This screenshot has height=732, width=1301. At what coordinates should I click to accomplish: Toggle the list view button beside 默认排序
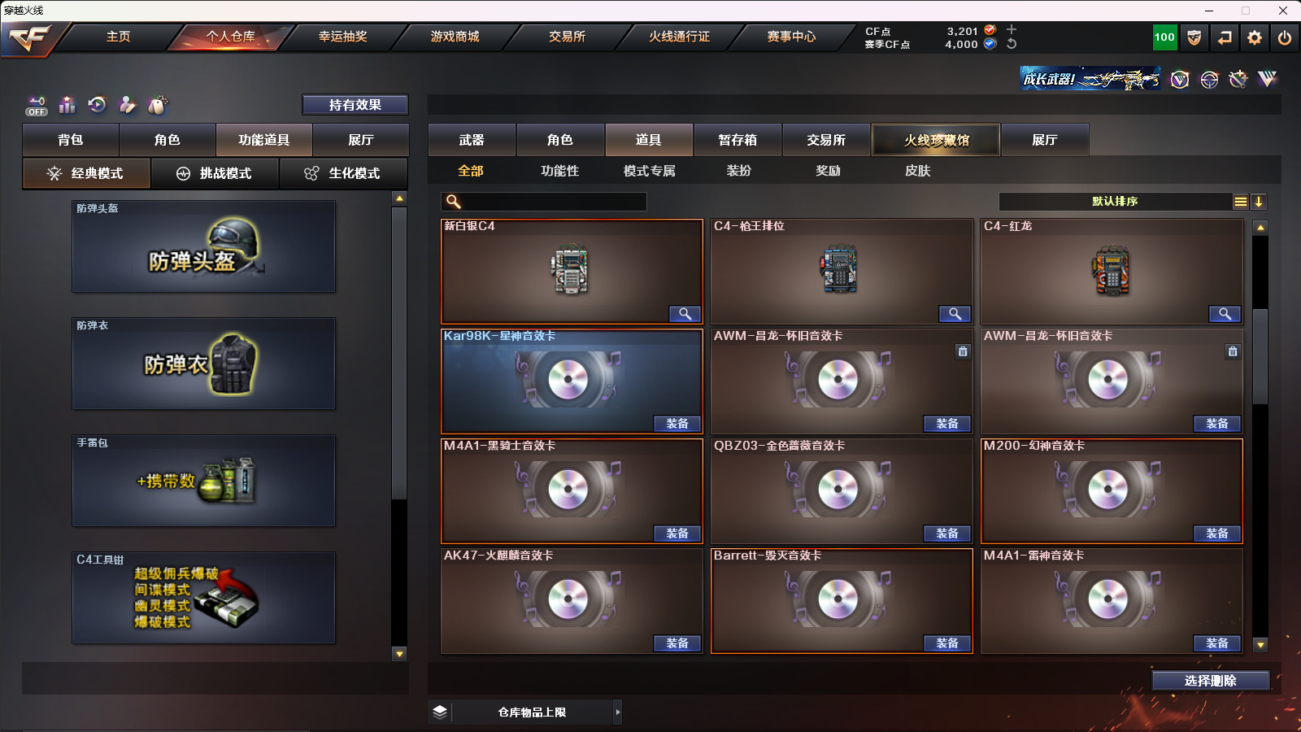pyautogui.click(x=1241, y=202)
